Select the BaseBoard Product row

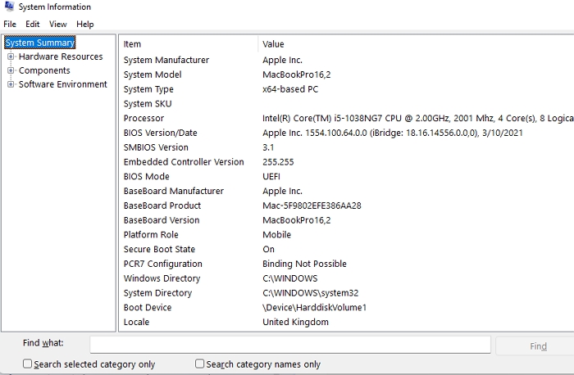[x=347, y=206]
